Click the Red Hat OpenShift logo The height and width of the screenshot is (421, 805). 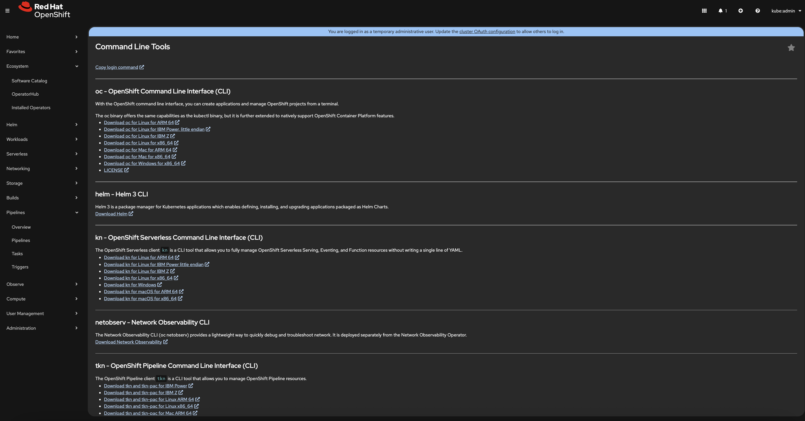coord(44,10)
